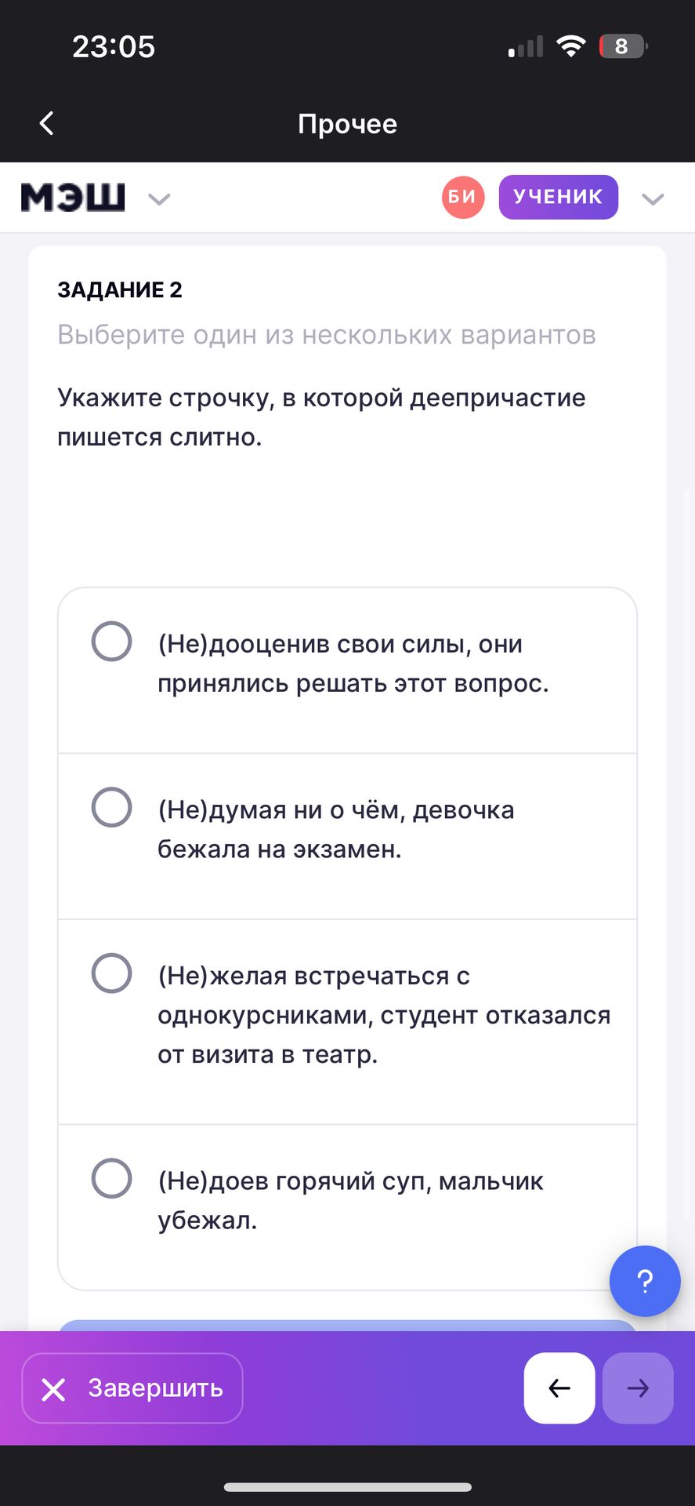The image size is (695, 1506).
Task: Tap the Wi-Fi status icon
Action: (x=571, y=46)
